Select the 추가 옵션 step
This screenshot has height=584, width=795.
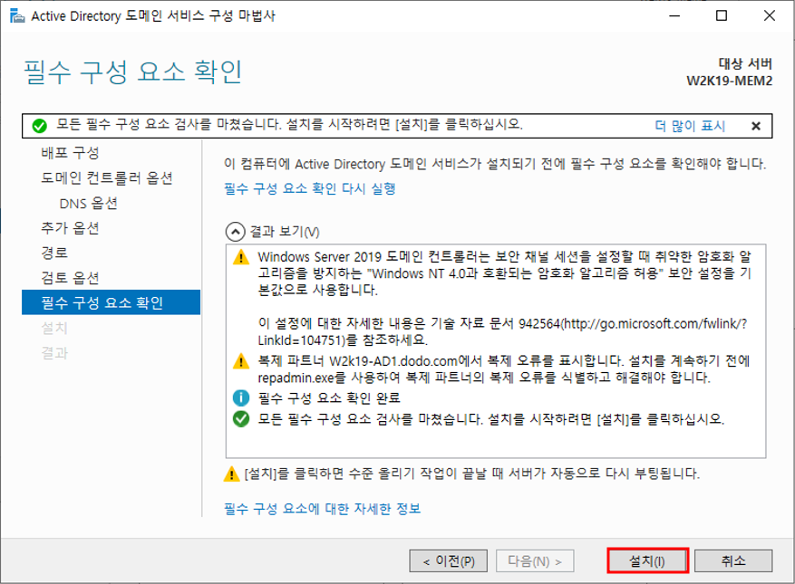point(70,228)
